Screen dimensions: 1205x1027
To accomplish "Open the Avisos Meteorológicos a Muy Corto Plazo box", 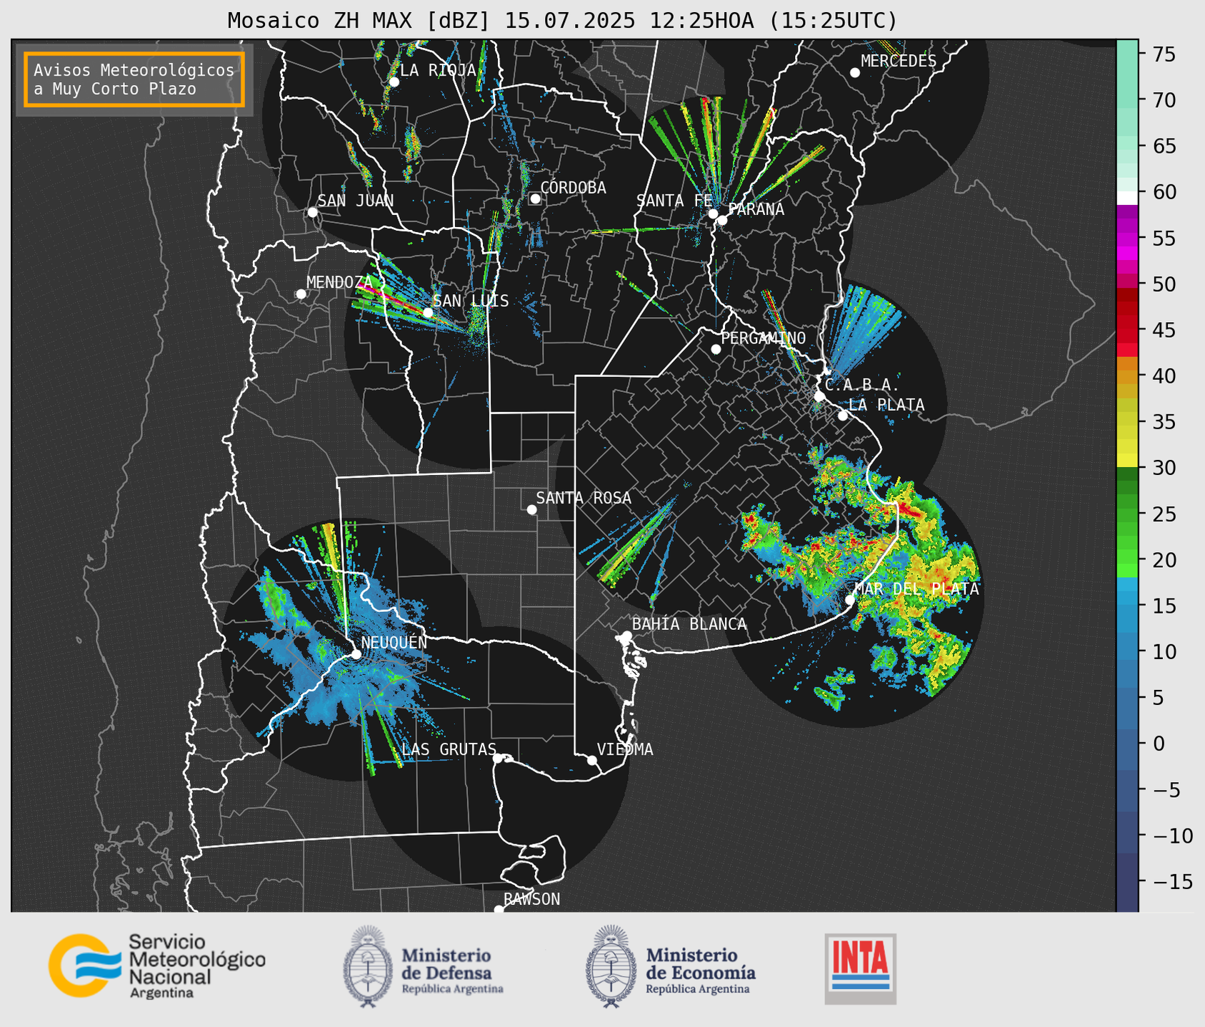I will [x=134, y=79].
